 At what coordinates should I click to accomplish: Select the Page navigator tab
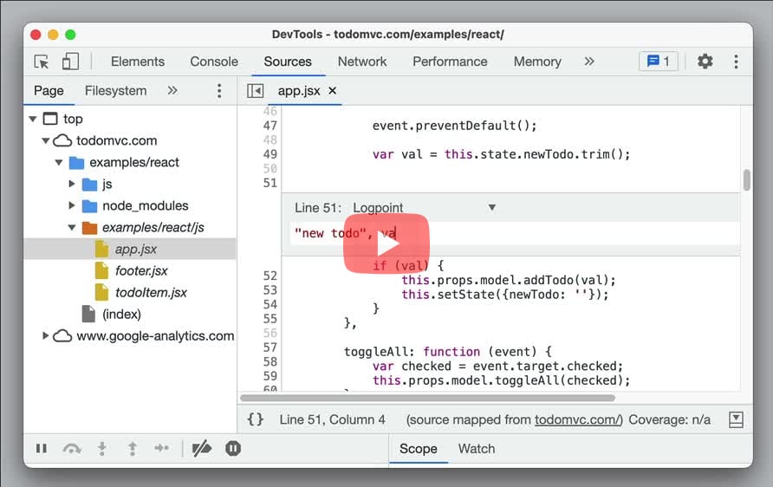point(49,91)
